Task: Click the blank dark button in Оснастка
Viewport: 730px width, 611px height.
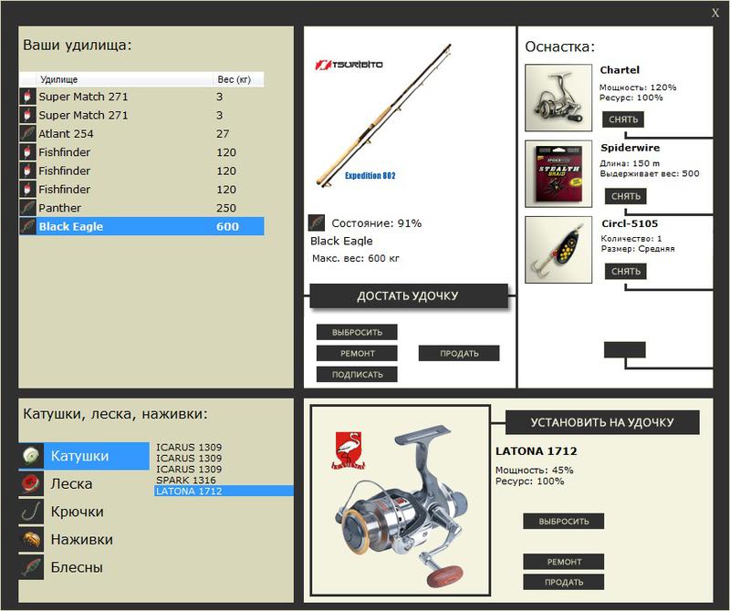Action: tap(625, 349)
